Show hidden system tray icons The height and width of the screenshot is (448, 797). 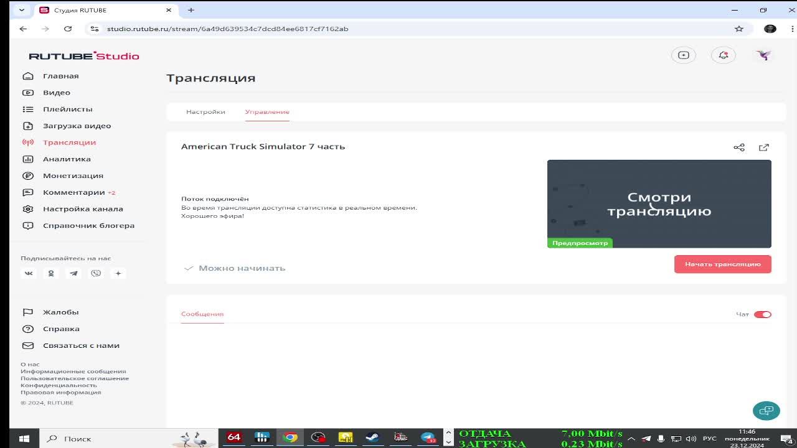coord(631,439)
